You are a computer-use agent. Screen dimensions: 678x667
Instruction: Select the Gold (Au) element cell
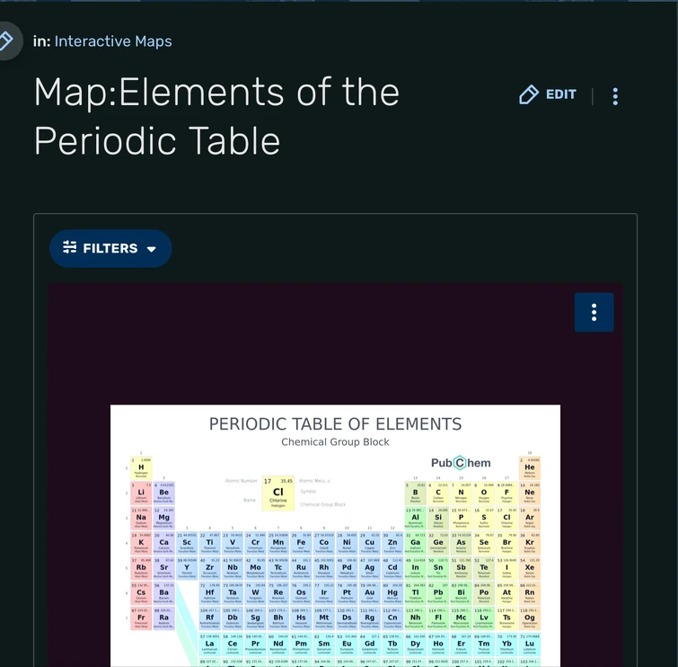370,594
